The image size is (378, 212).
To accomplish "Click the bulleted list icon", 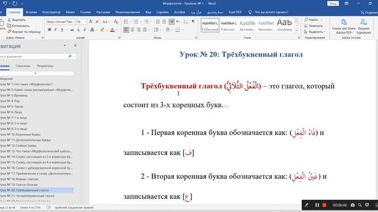I will 126,22.
